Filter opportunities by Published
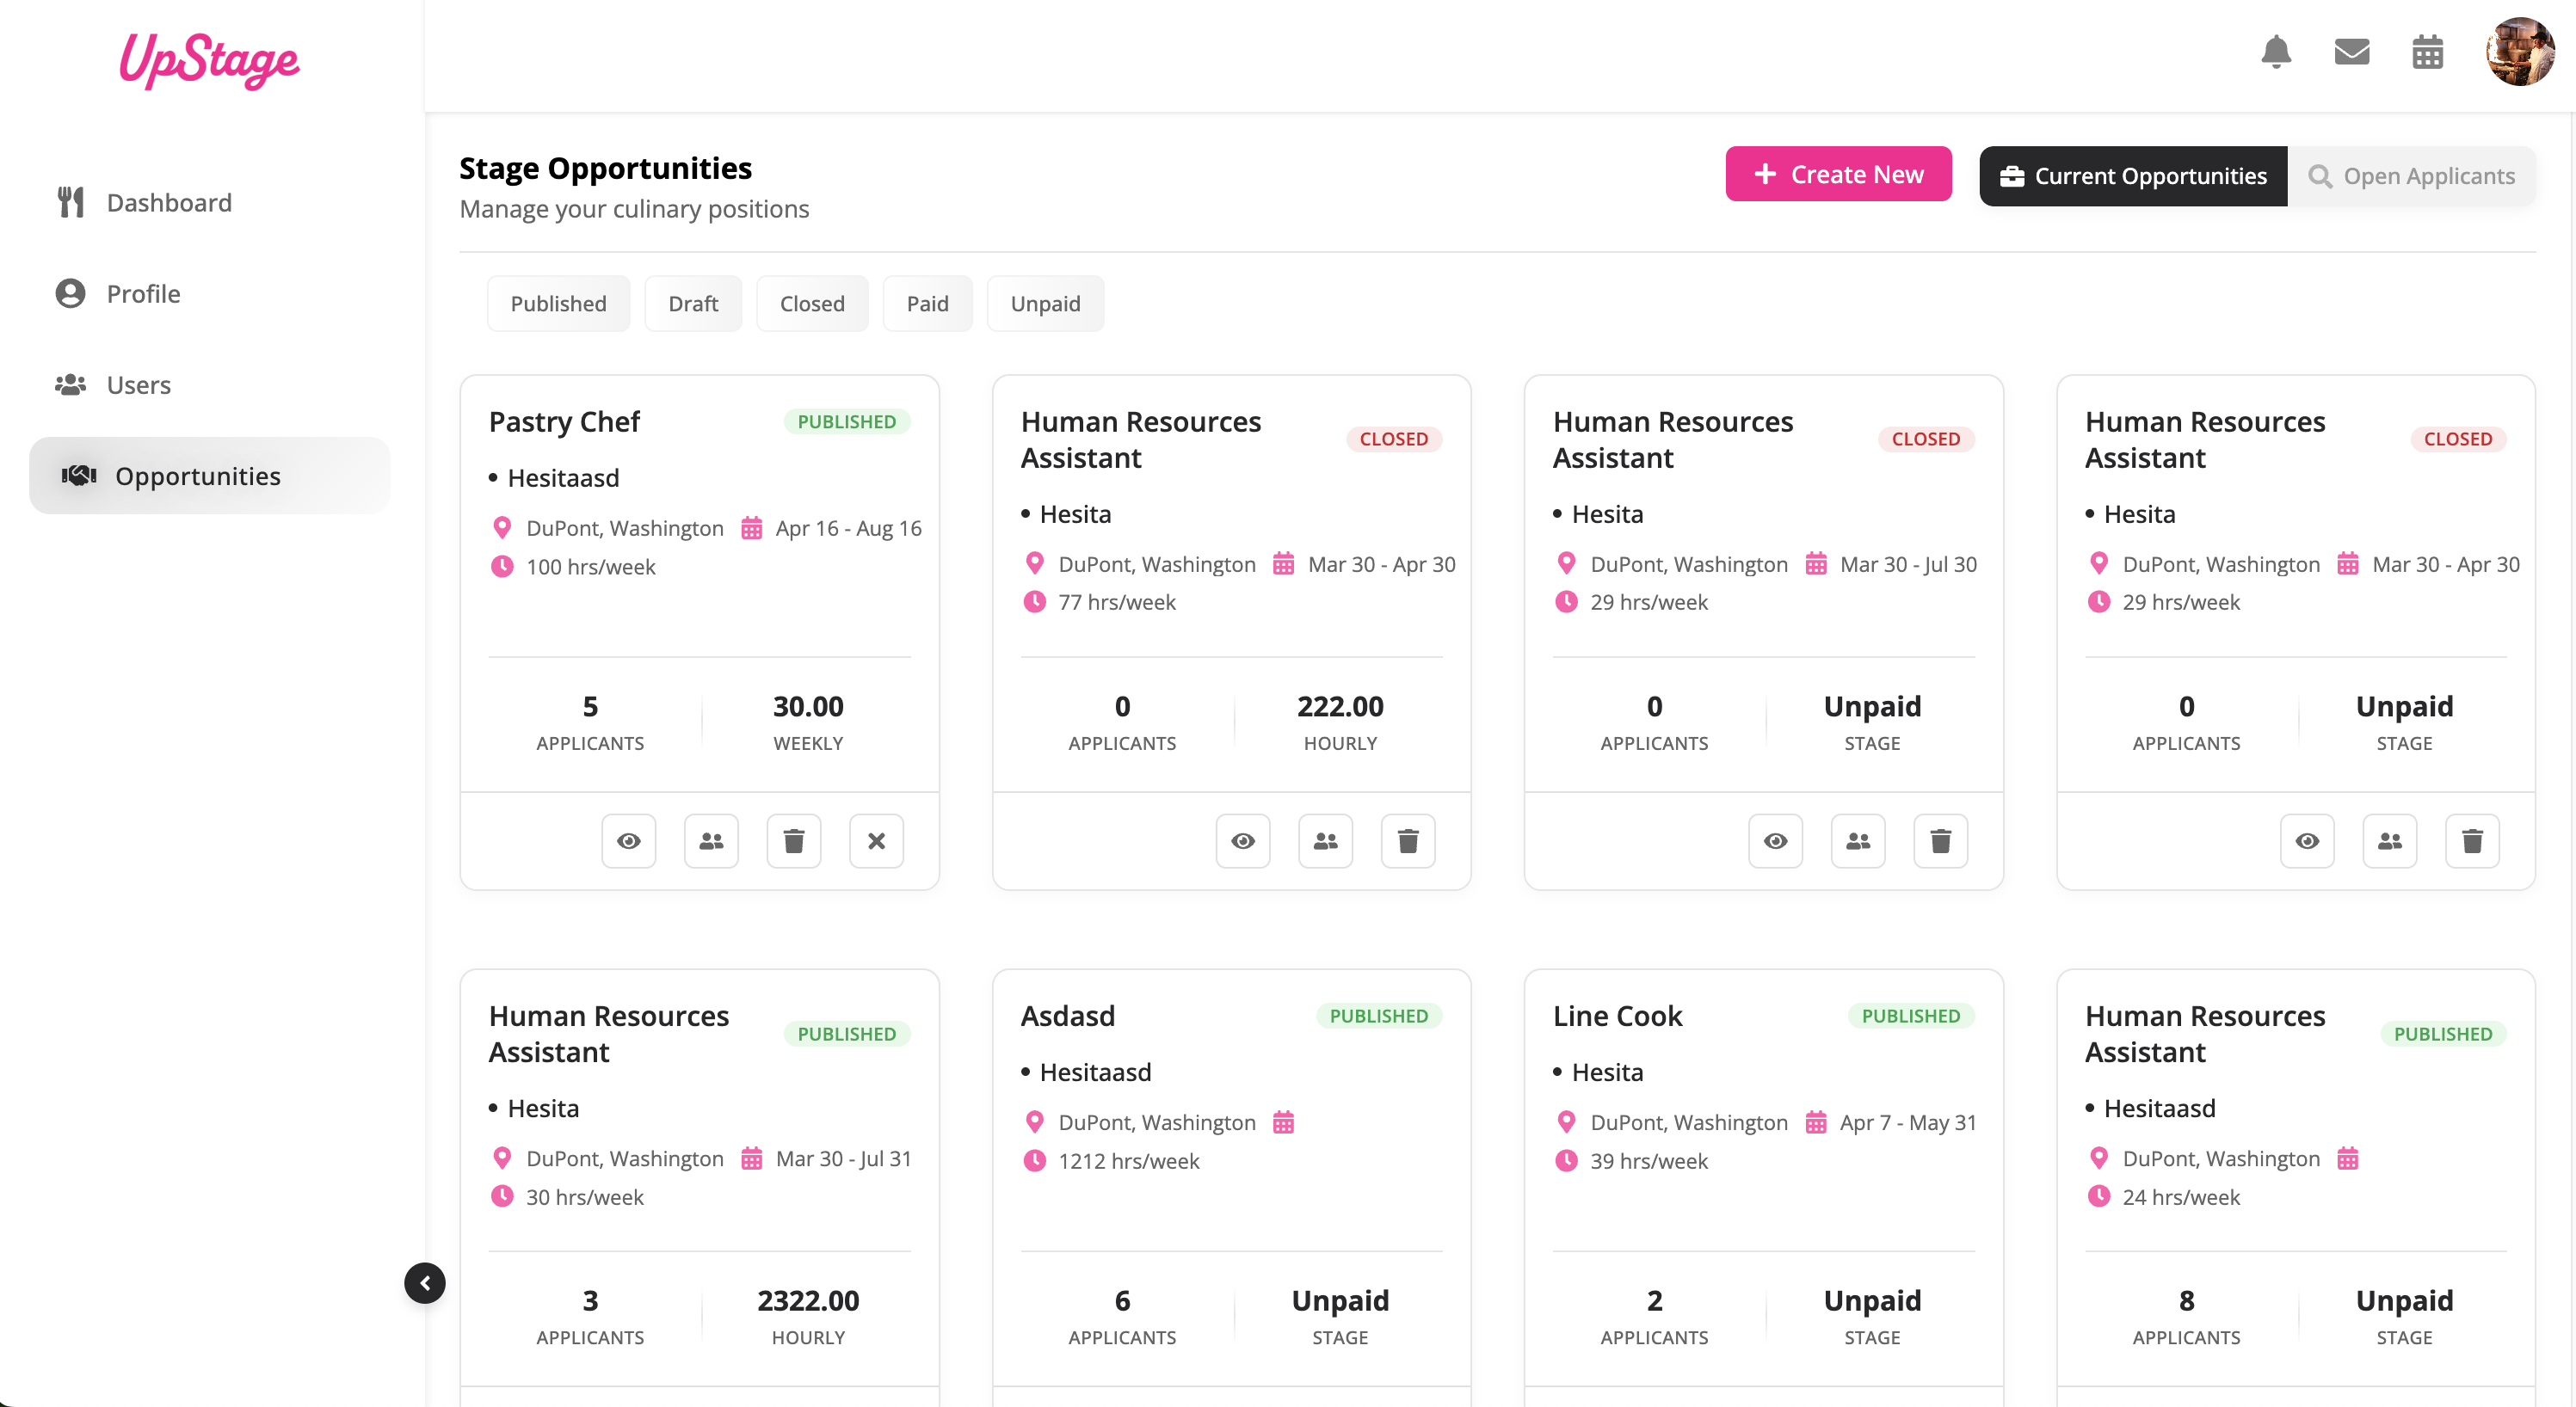This screenshot has width=2576, height=1407. (x=558, y=304)
